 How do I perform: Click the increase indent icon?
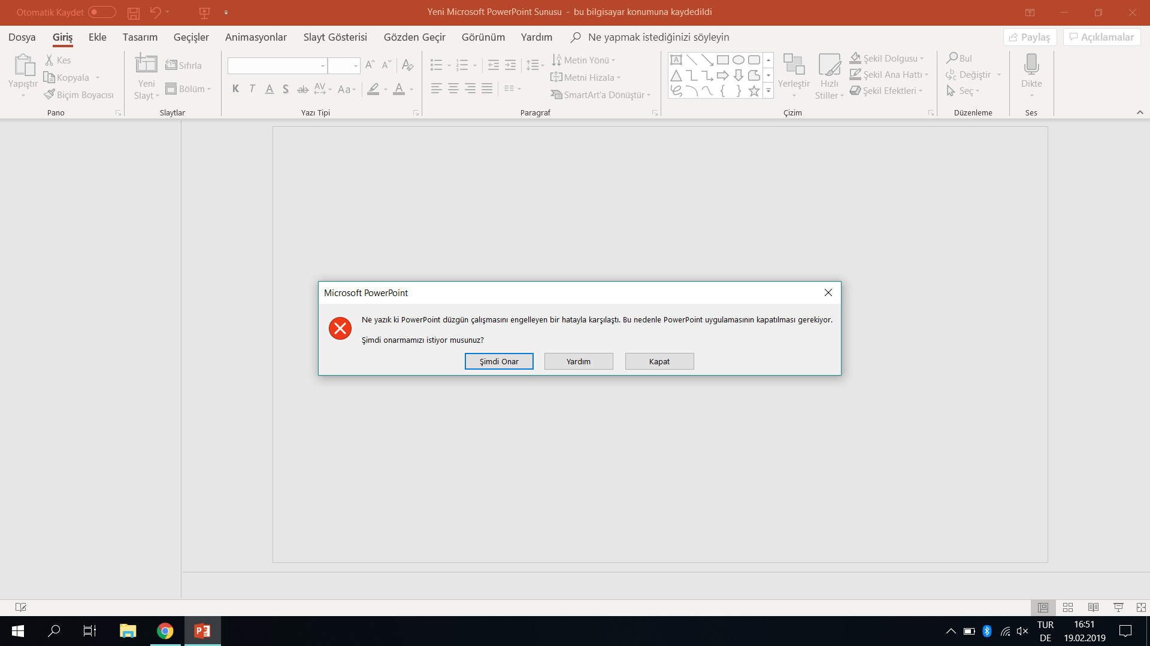pyautogui.click(x=510, y=65)
